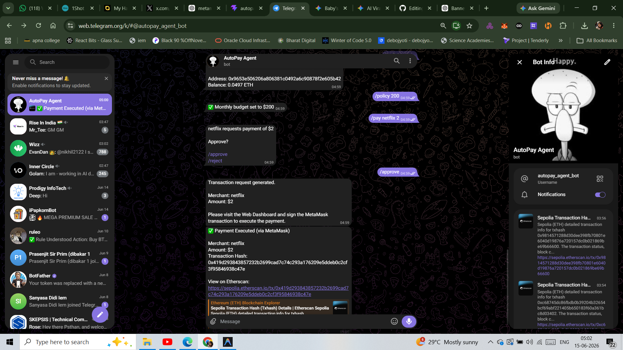The width and height of the screenshot is (623, 350).
Task: Open the Oracle Cloud Infrastructure bookmark
Action: [243, 41]
